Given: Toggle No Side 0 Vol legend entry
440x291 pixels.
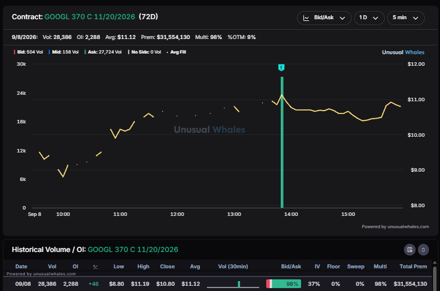Looking at the screenshot, I should pyautogui.click(x=145, y=52).
